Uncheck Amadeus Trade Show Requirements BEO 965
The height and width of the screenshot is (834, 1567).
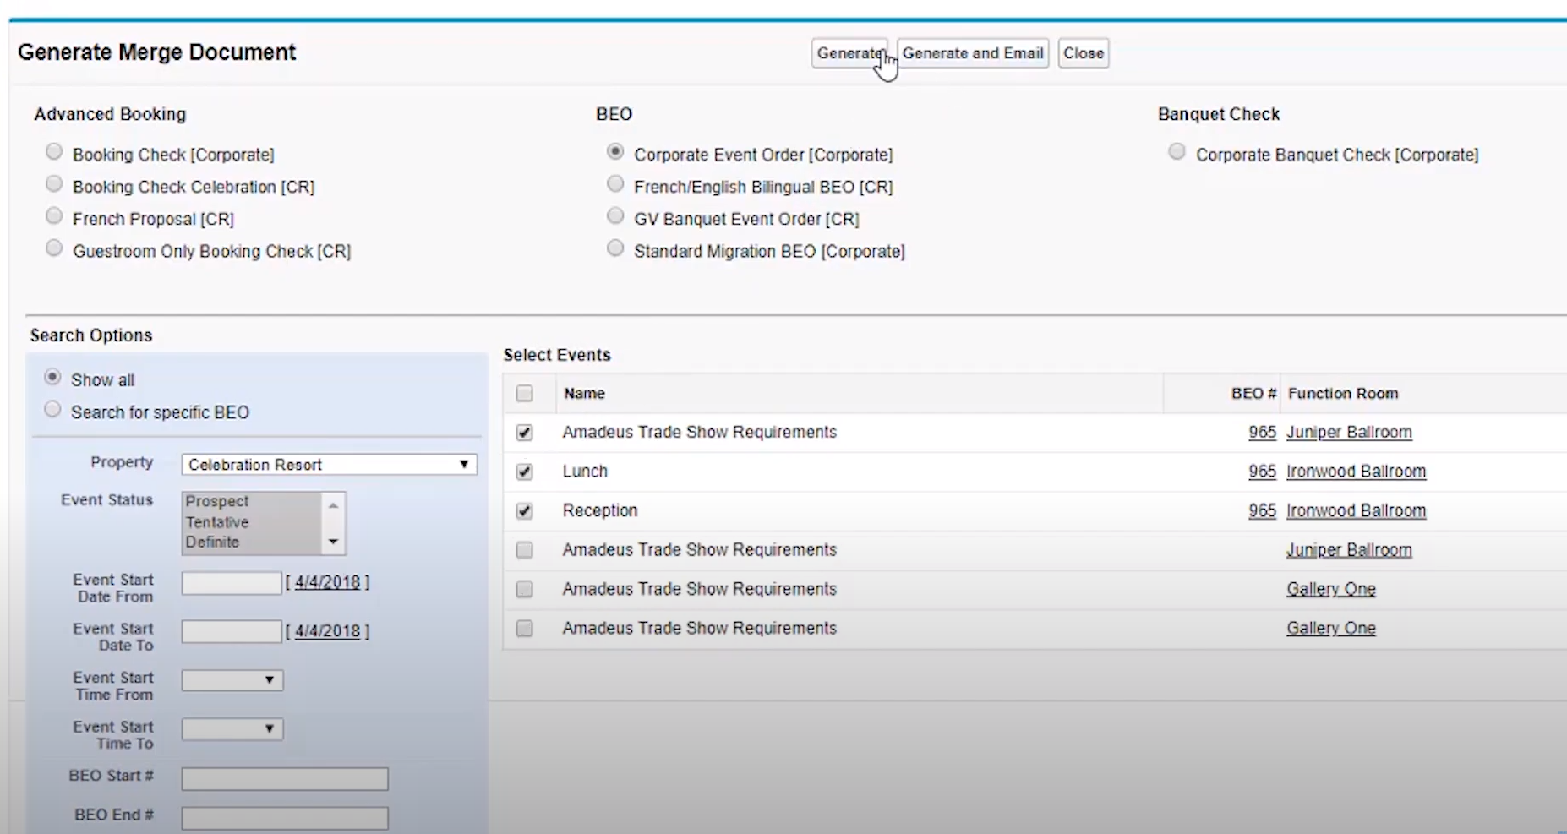[525, 433]
